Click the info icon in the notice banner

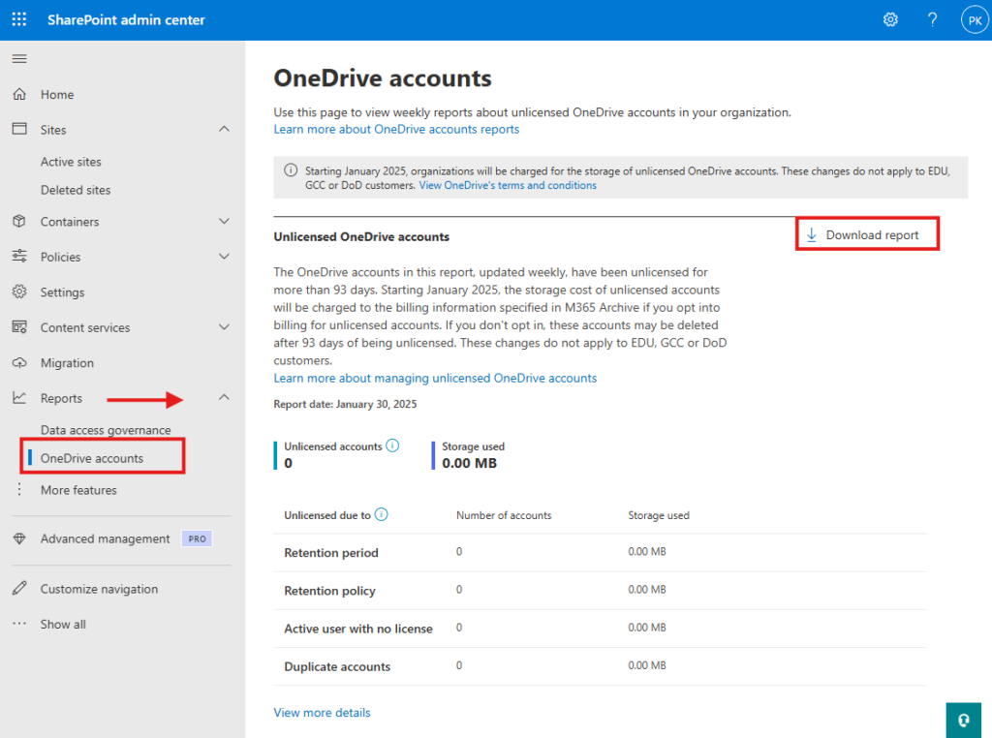click(x=291, y=170)
